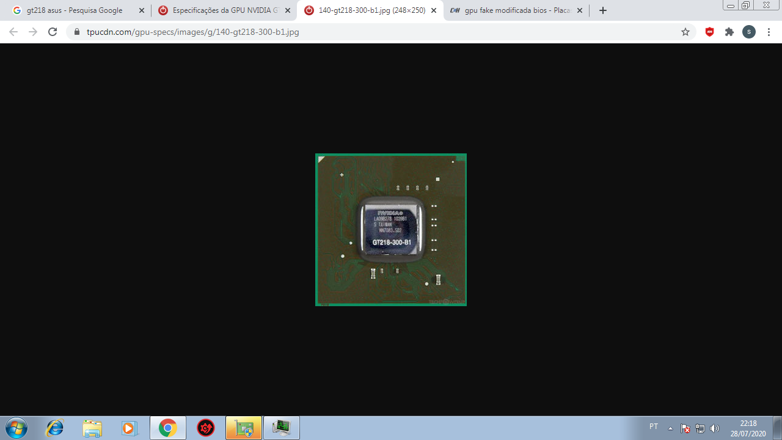Viewport: 782px width, 440px height.
Task: Open the green circuit board taskbar app
Action: [244, 428]
